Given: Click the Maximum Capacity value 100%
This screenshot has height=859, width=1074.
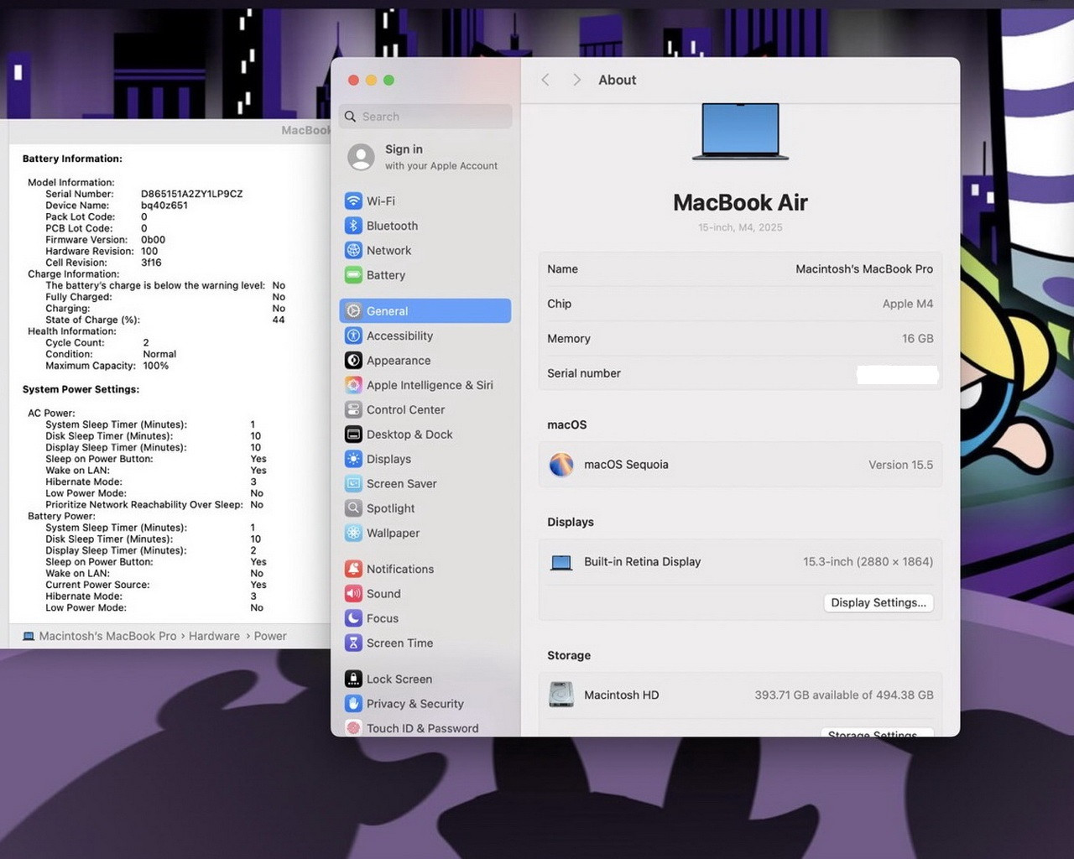Looking at the screenshot, I should pos(155,366).
